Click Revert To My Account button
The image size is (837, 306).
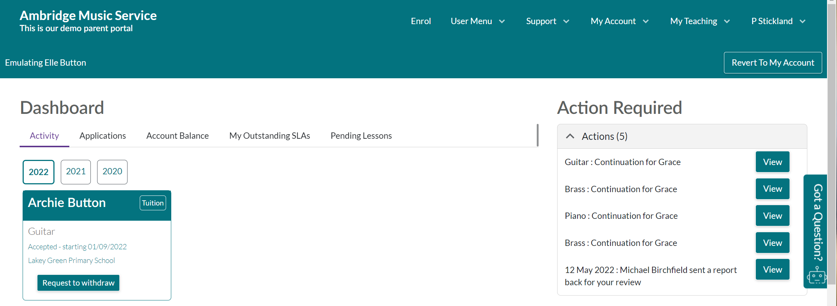pyautogui.click(x=773, y=63)
